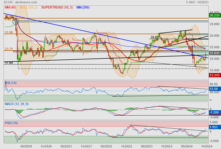Click the 11/2020 date axis label

[x=46, y=146]
